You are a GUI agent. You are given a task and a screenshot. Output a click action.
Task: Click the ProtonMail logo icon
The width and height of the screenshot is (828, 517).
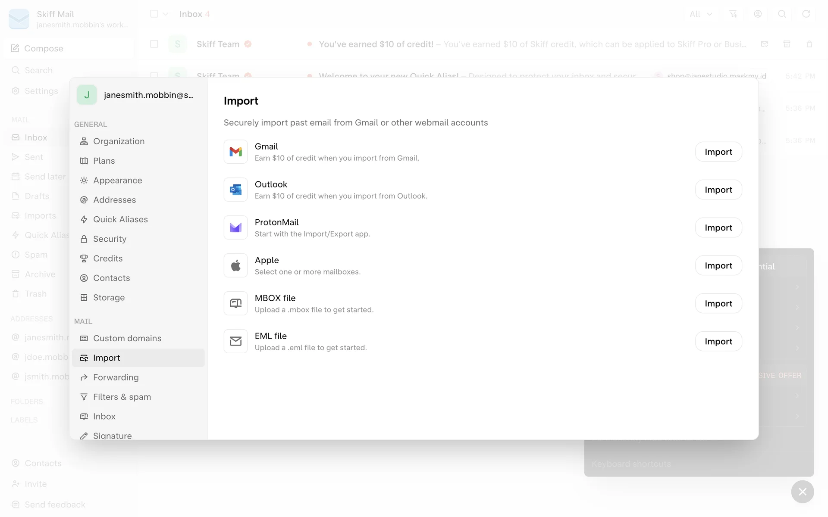[235, 227]
